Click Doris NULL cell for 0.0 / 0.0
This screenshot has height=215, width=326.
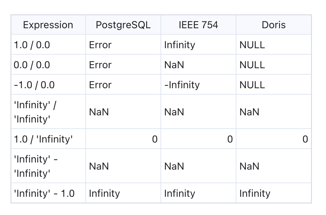click(252, 65)
